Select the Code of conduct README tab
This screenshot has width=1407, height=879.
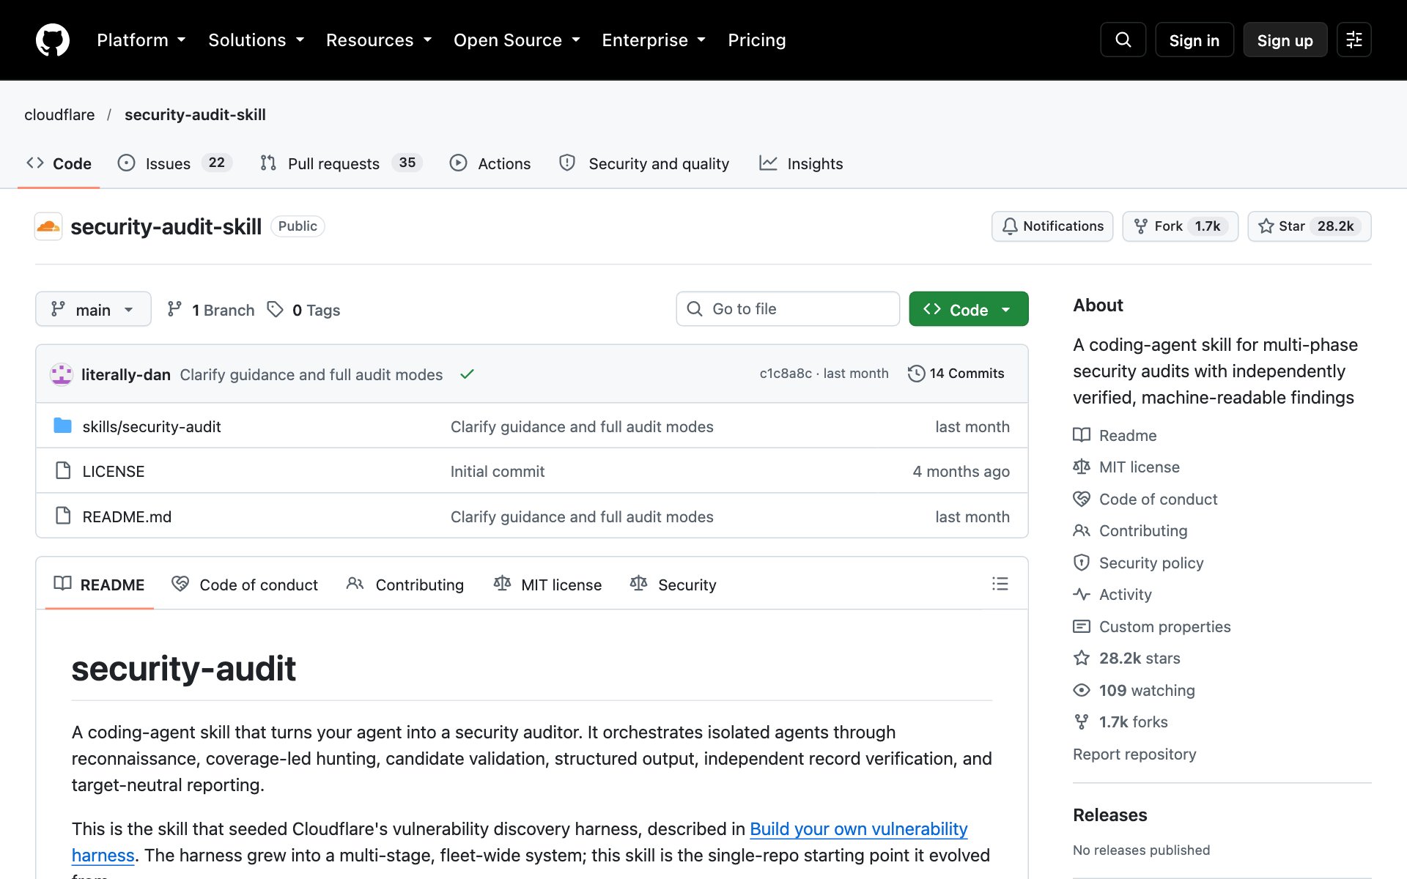245,585
